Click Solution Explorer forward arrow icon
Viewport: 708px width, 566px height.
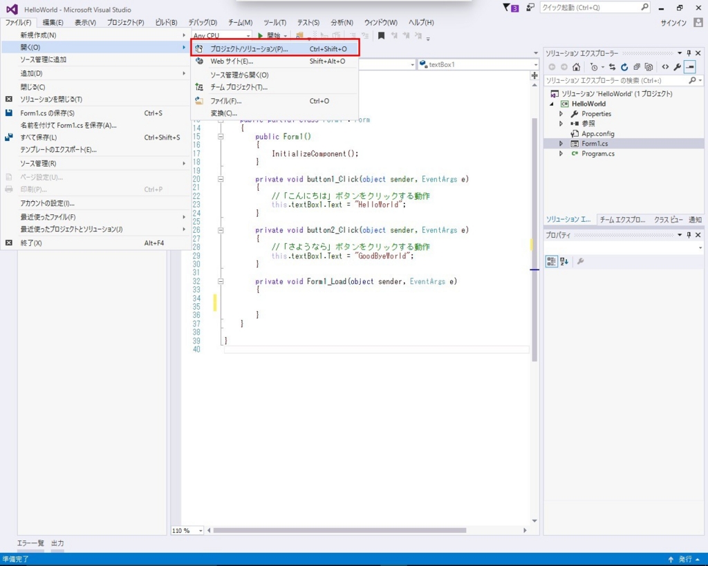tap(564, 67)
